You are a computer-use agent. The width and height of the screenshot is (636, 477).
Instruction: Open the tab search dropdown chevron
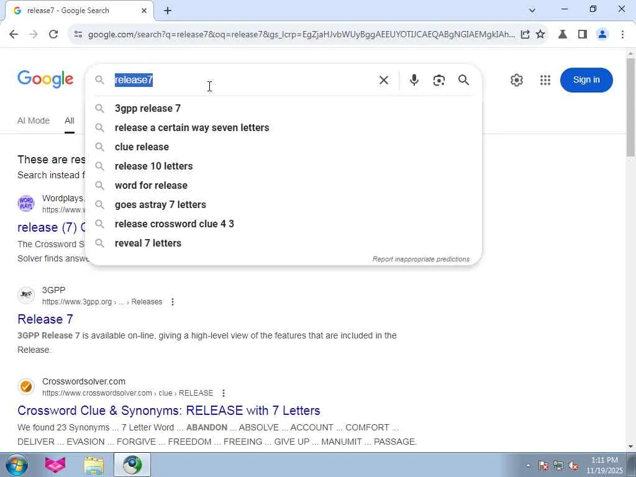tap(532, 10)
